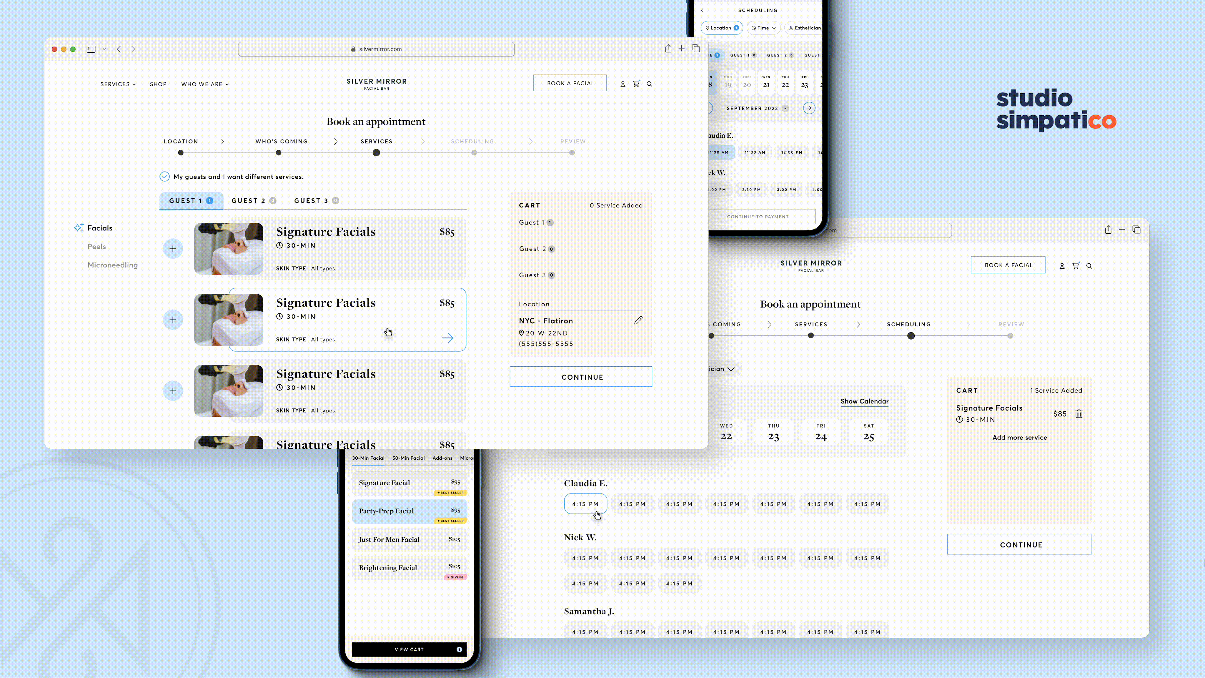Choose Sat 25 date in back window
This screenshot has width=1205, height=678.
(869, 432)
